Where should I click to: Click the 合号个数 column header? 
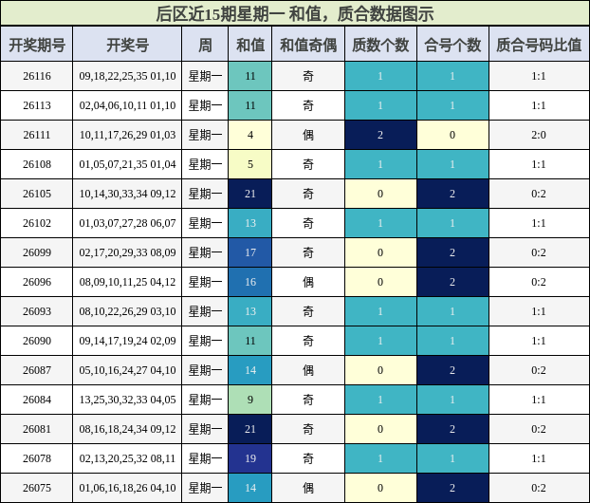pos(452,46)
